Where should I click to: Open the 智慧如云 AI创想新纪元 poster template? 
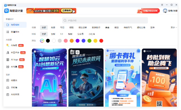pos(49,77)
